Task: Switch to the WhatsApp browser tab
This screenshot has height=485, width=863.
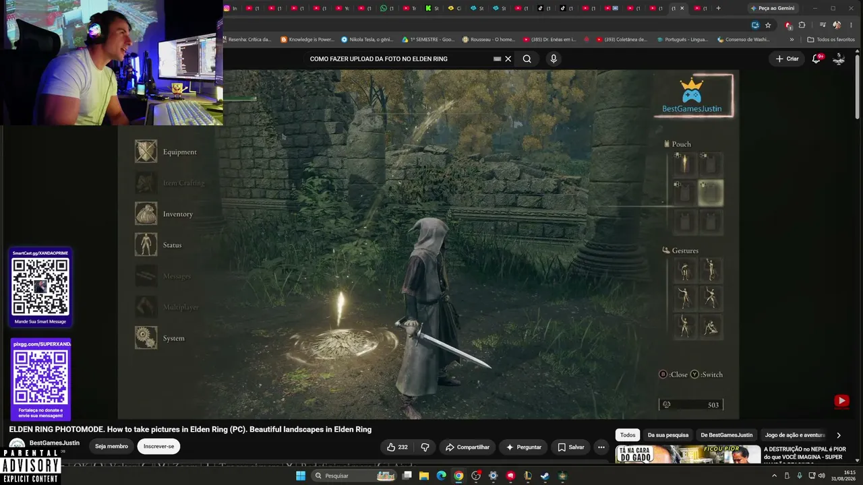Action: click(x=387, y=8)
